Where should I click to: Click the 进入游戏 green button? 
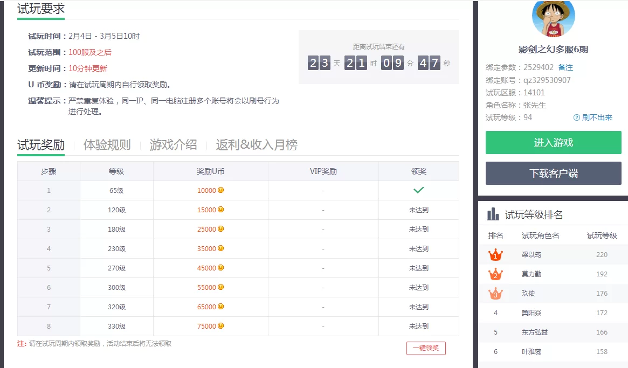553,143
